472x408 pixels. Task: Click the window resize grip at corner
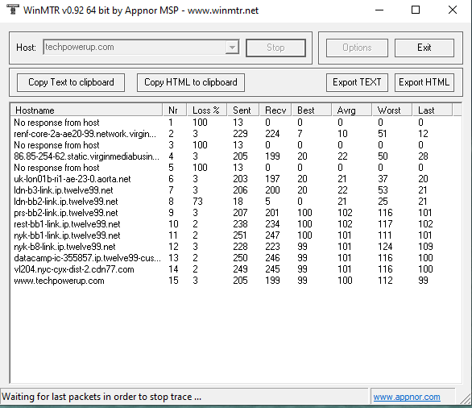tap(466, 399)
